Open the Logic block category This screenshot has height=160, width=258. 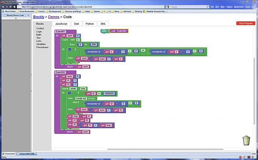tap(39, 32)
